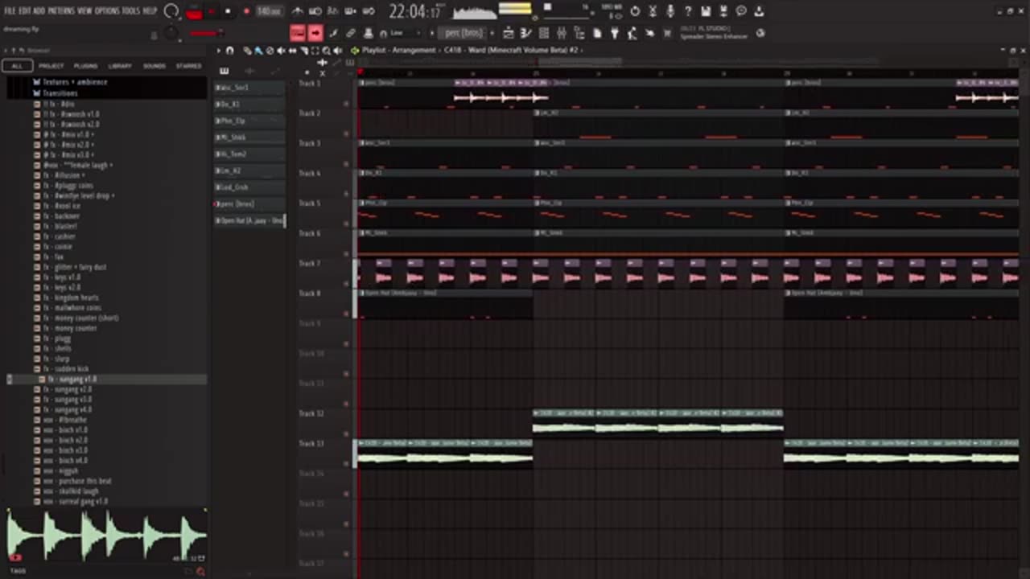Open the TOOLS menu
The height and width of the screenshot is (579, 1030).
[130, 11]
